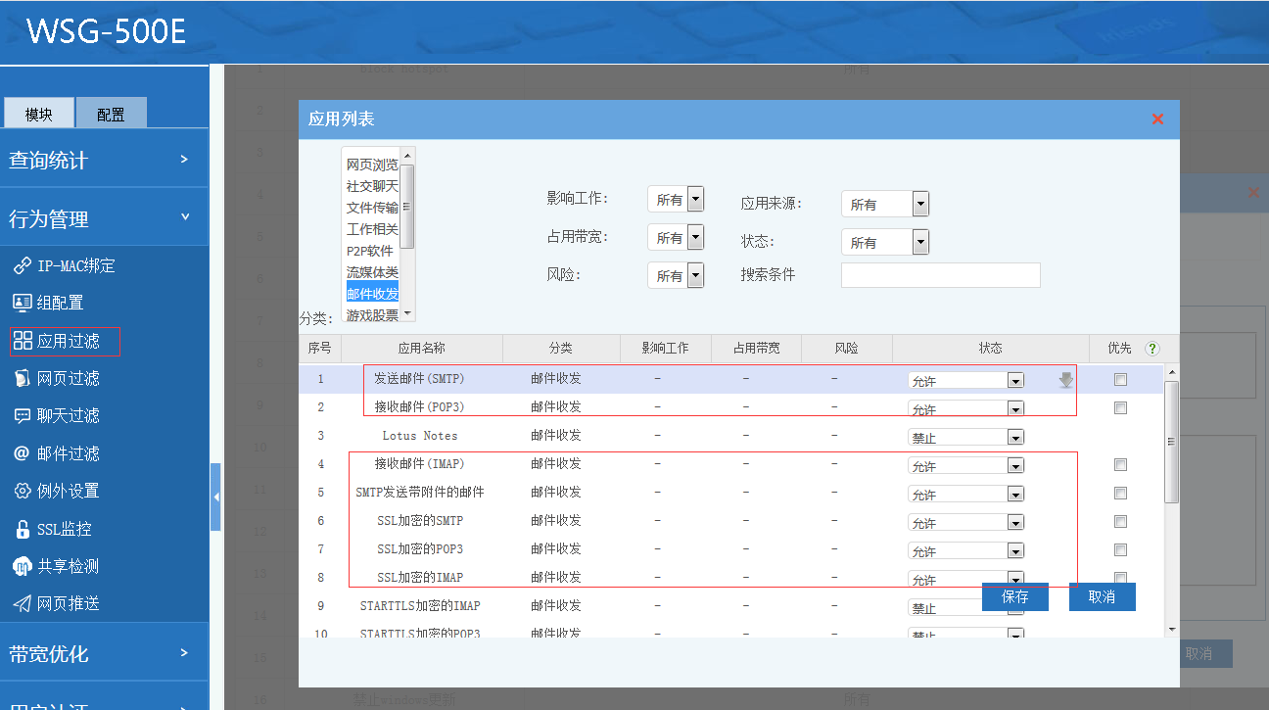Click the 搜索条件 input field

[x=940, y=275]
